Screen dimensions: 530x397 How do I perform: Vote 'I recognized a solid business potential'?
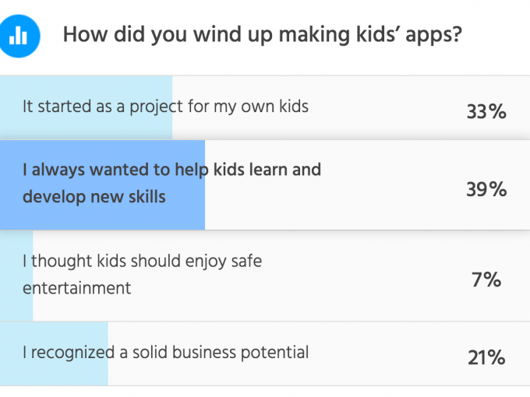tap(165, 353)
